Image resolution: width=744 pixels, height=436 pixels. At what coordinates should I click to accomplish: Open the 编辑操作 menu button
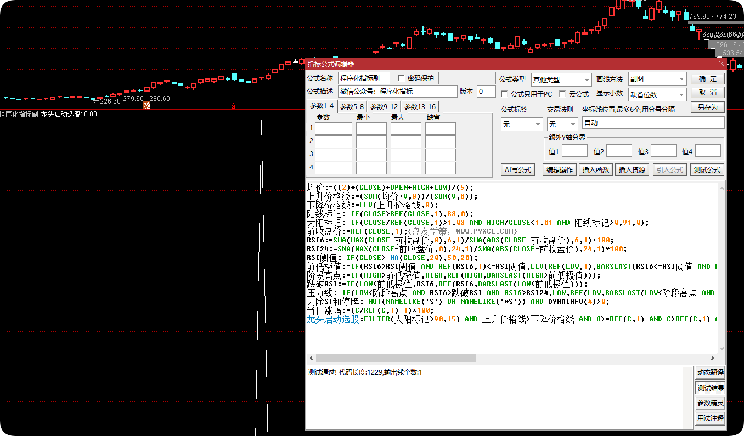[559, 170]
